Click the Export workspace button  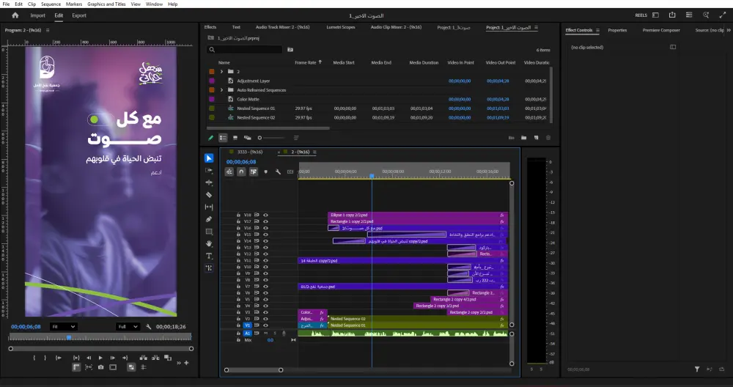pos(78,15)
